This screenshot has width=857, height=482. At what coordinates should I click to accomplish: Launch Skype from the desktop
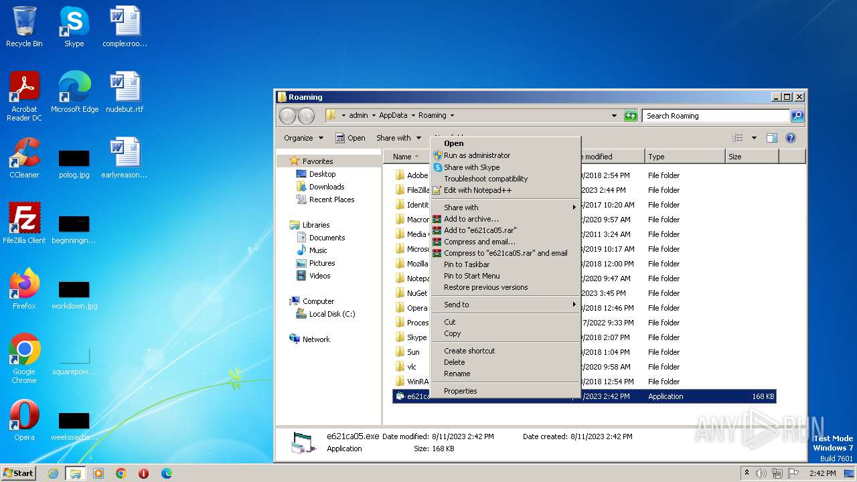point(74,27)
